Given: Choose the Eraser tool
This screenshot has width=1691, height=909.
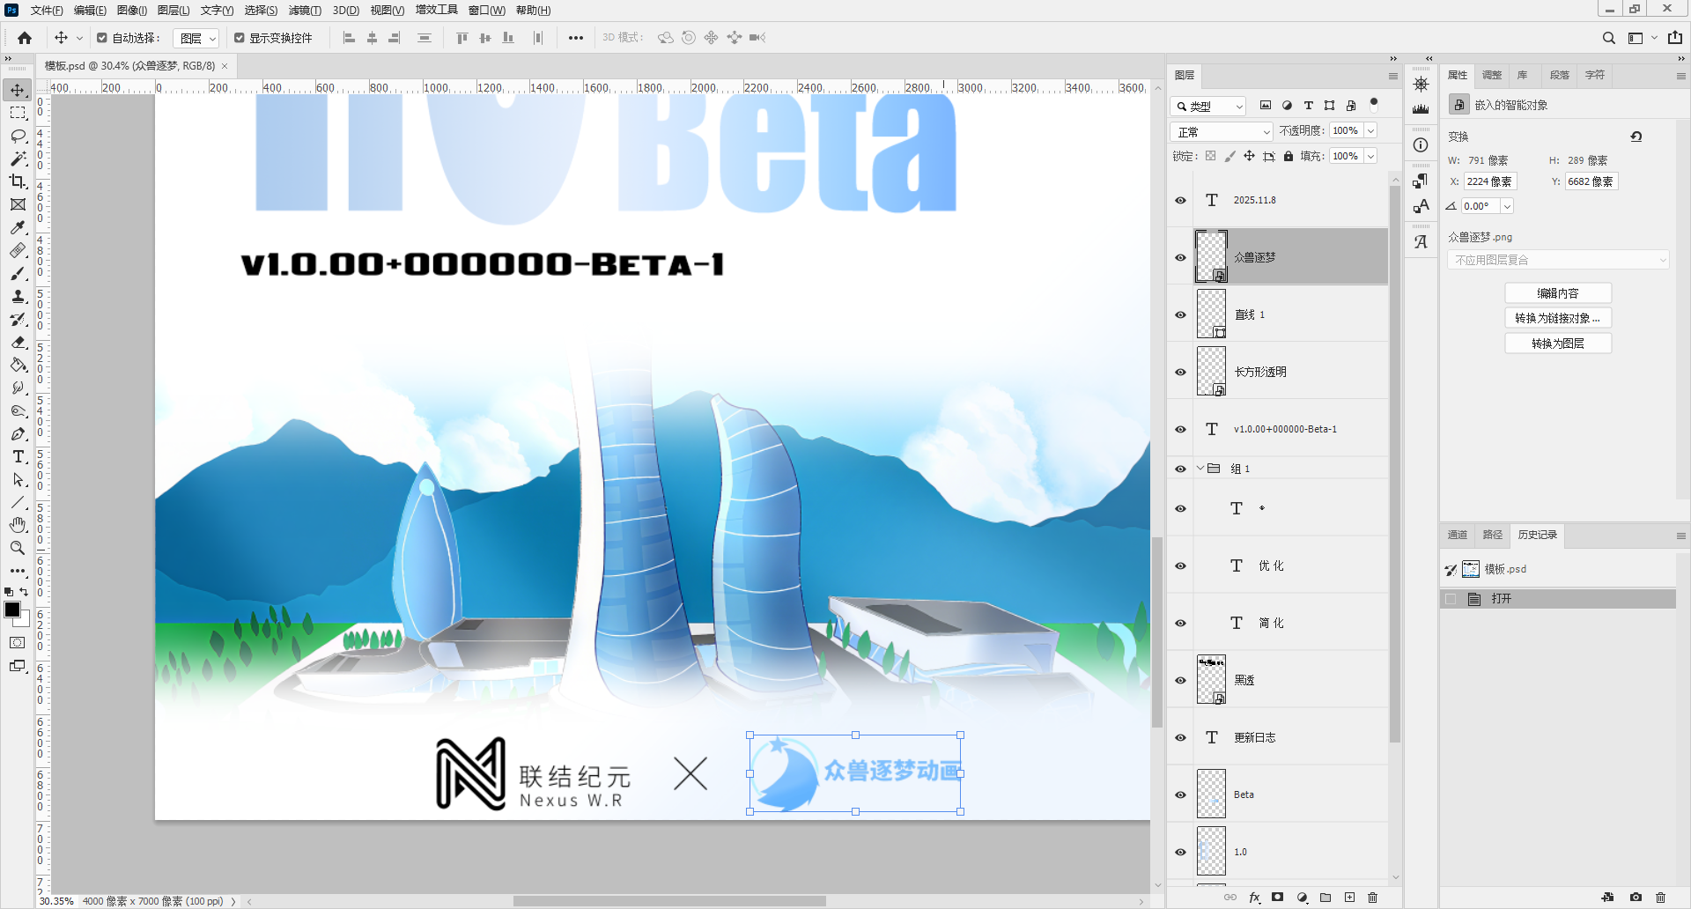Looking at the screenshot, I should point(18,342).
